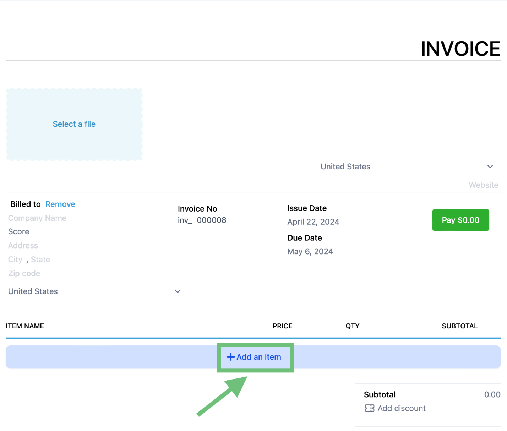507x431 pixels.
Task: Click the PRICE column header
Action: tap(283, 326)
